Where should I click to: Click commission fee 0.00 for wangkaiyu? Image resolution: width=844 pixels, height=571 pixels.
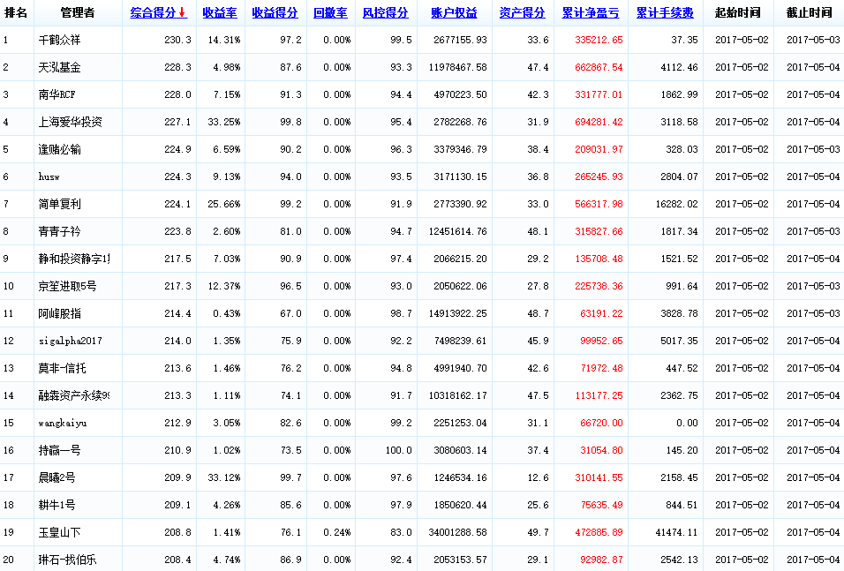[x=687, y=423]
